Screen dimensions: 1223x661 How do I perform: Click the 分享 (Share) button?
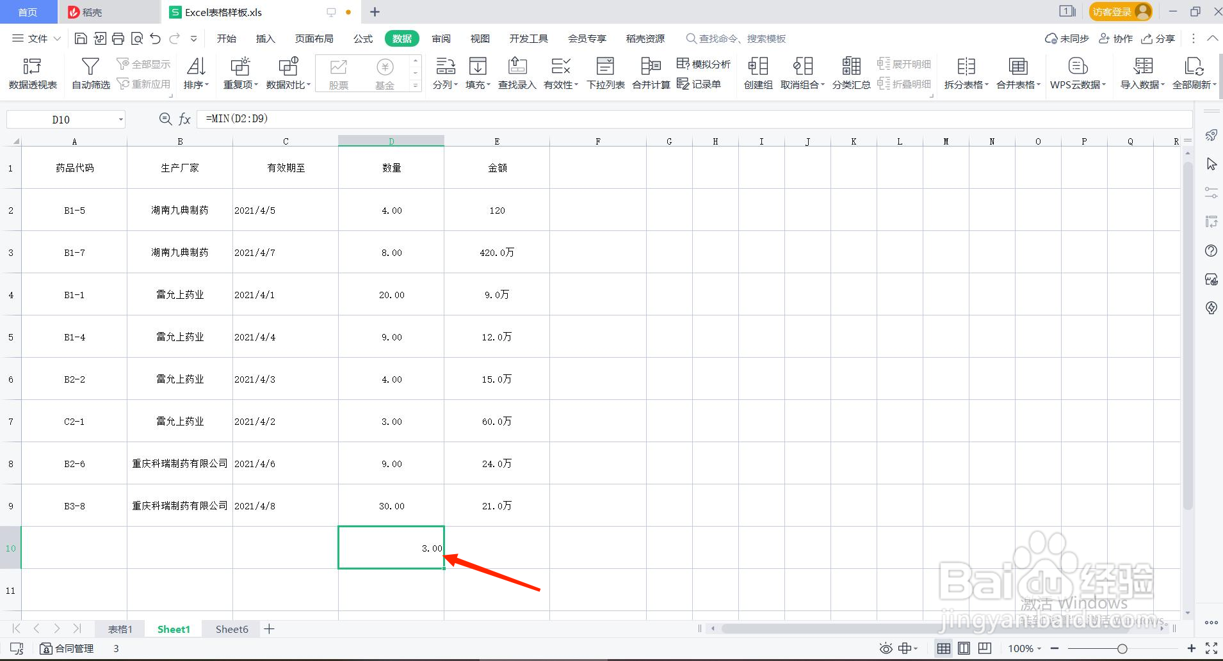click(1158, 38)
